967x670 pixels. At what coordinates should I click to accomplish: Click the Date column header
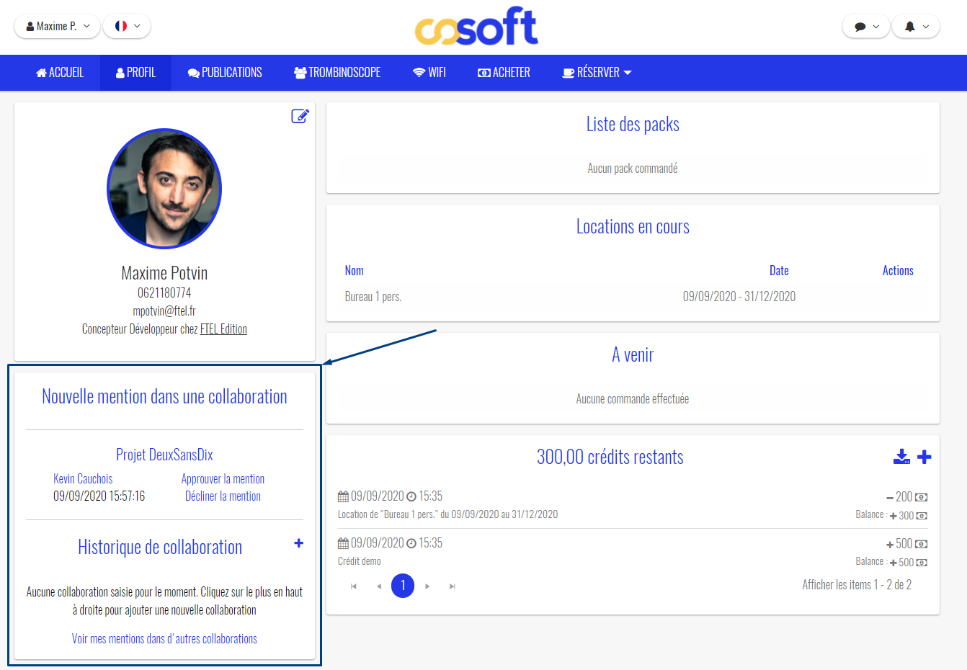click(x=779, y=271)
